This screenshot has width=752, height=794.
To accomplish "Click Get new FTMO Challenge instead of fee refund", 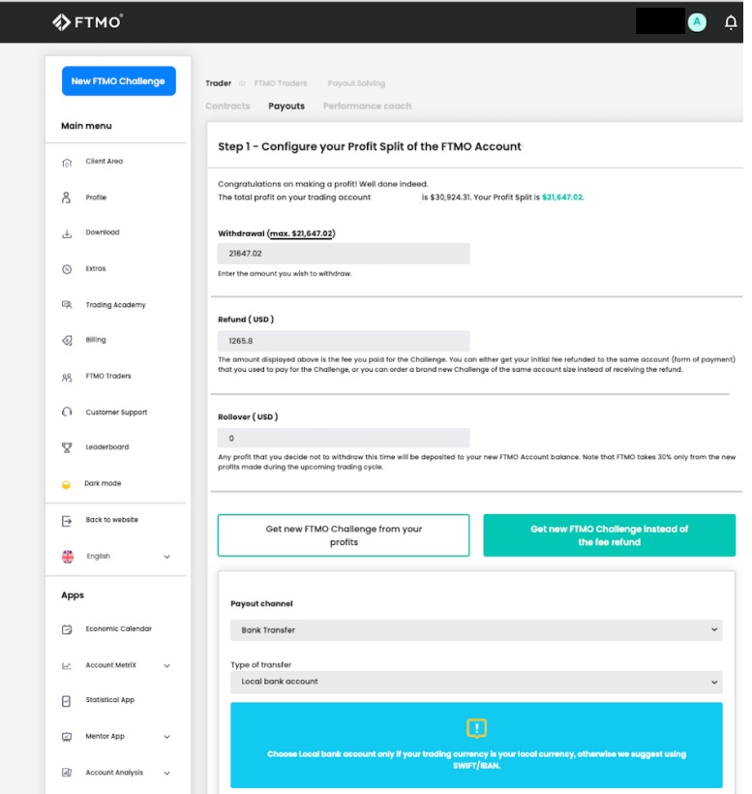I will pos(610,535).
